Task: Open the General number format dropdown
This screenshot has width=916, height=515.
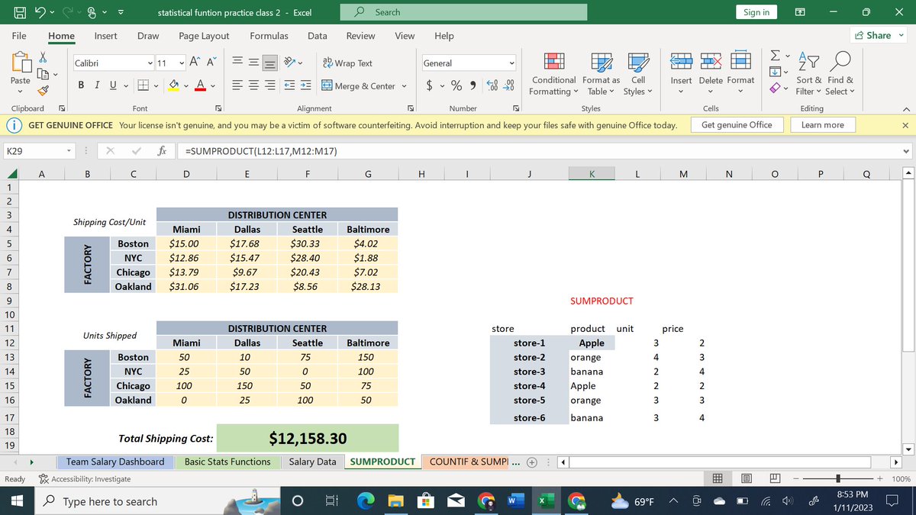Action: [x=511, y=63]
